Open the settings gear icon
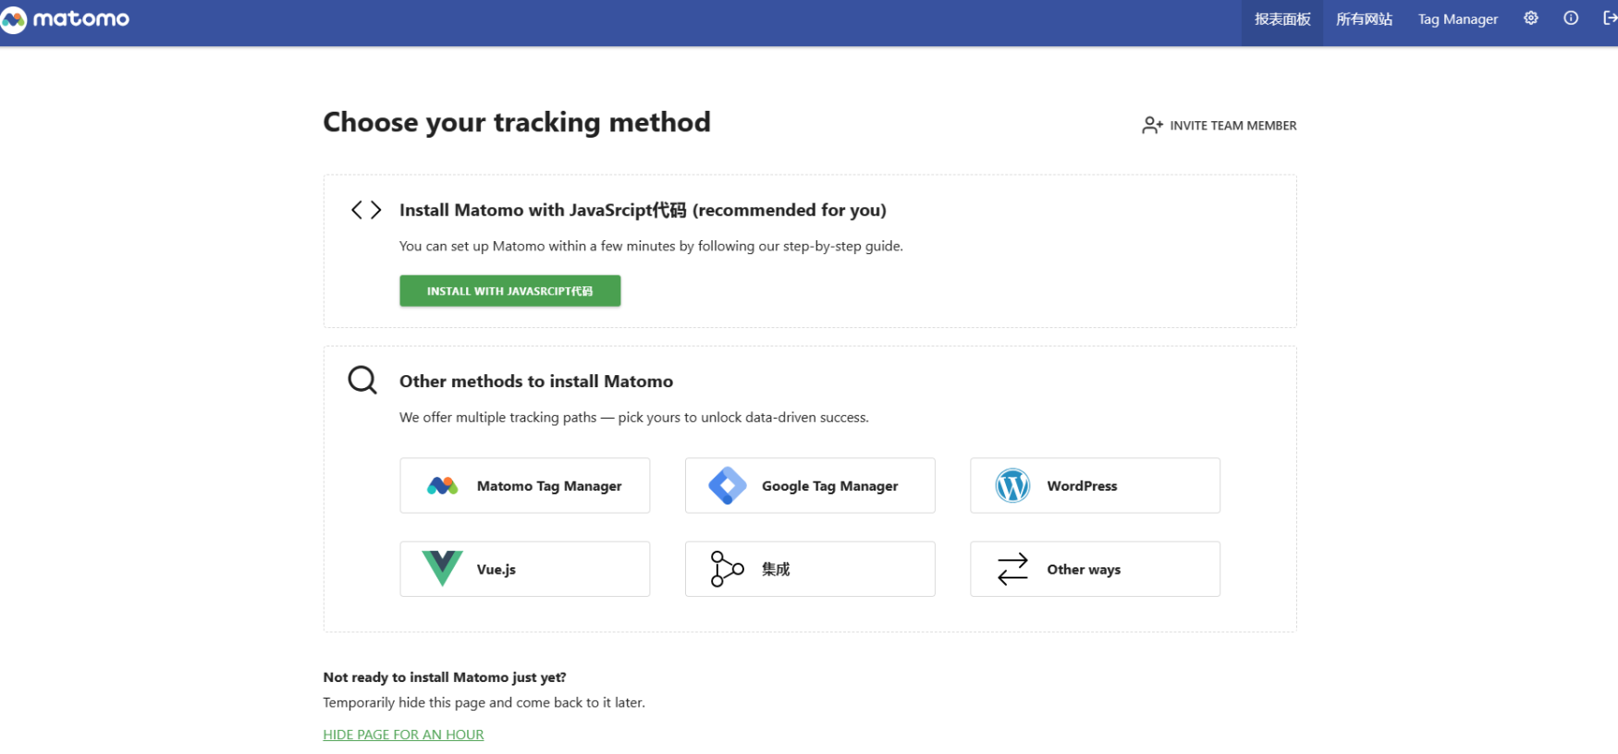The image size is (1618, 754). coord(1531,18)
